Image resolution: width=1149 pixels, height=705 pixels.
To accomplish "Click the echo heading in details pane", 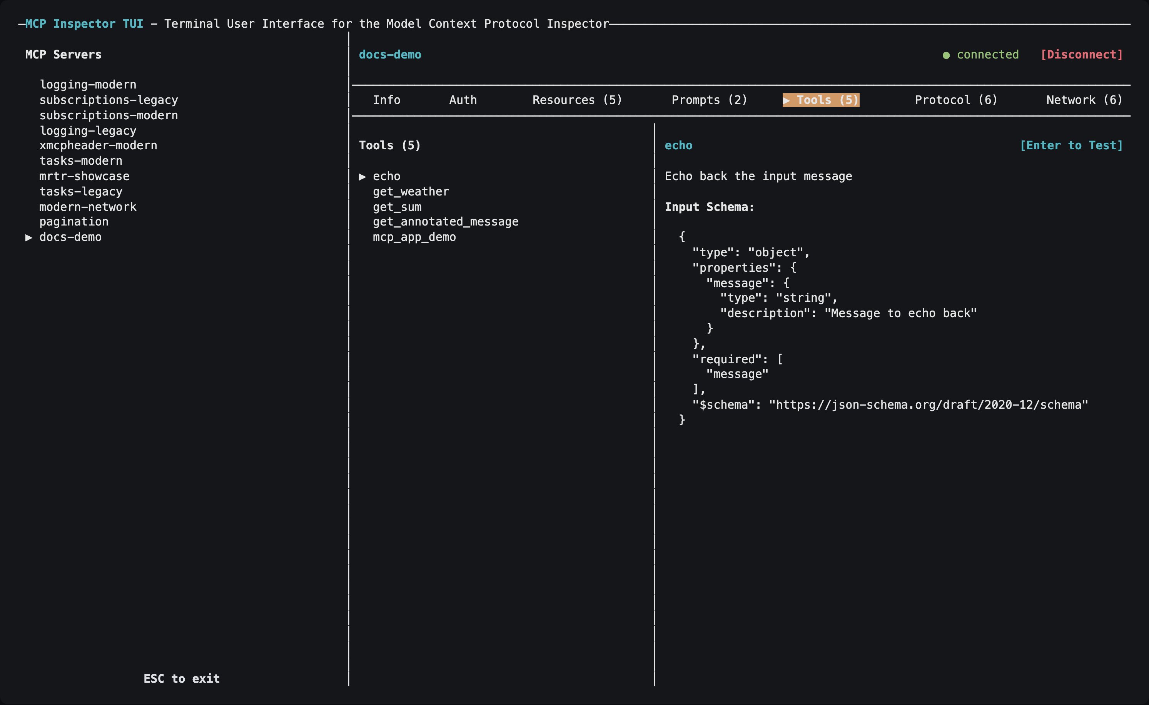I will point(678,145).
